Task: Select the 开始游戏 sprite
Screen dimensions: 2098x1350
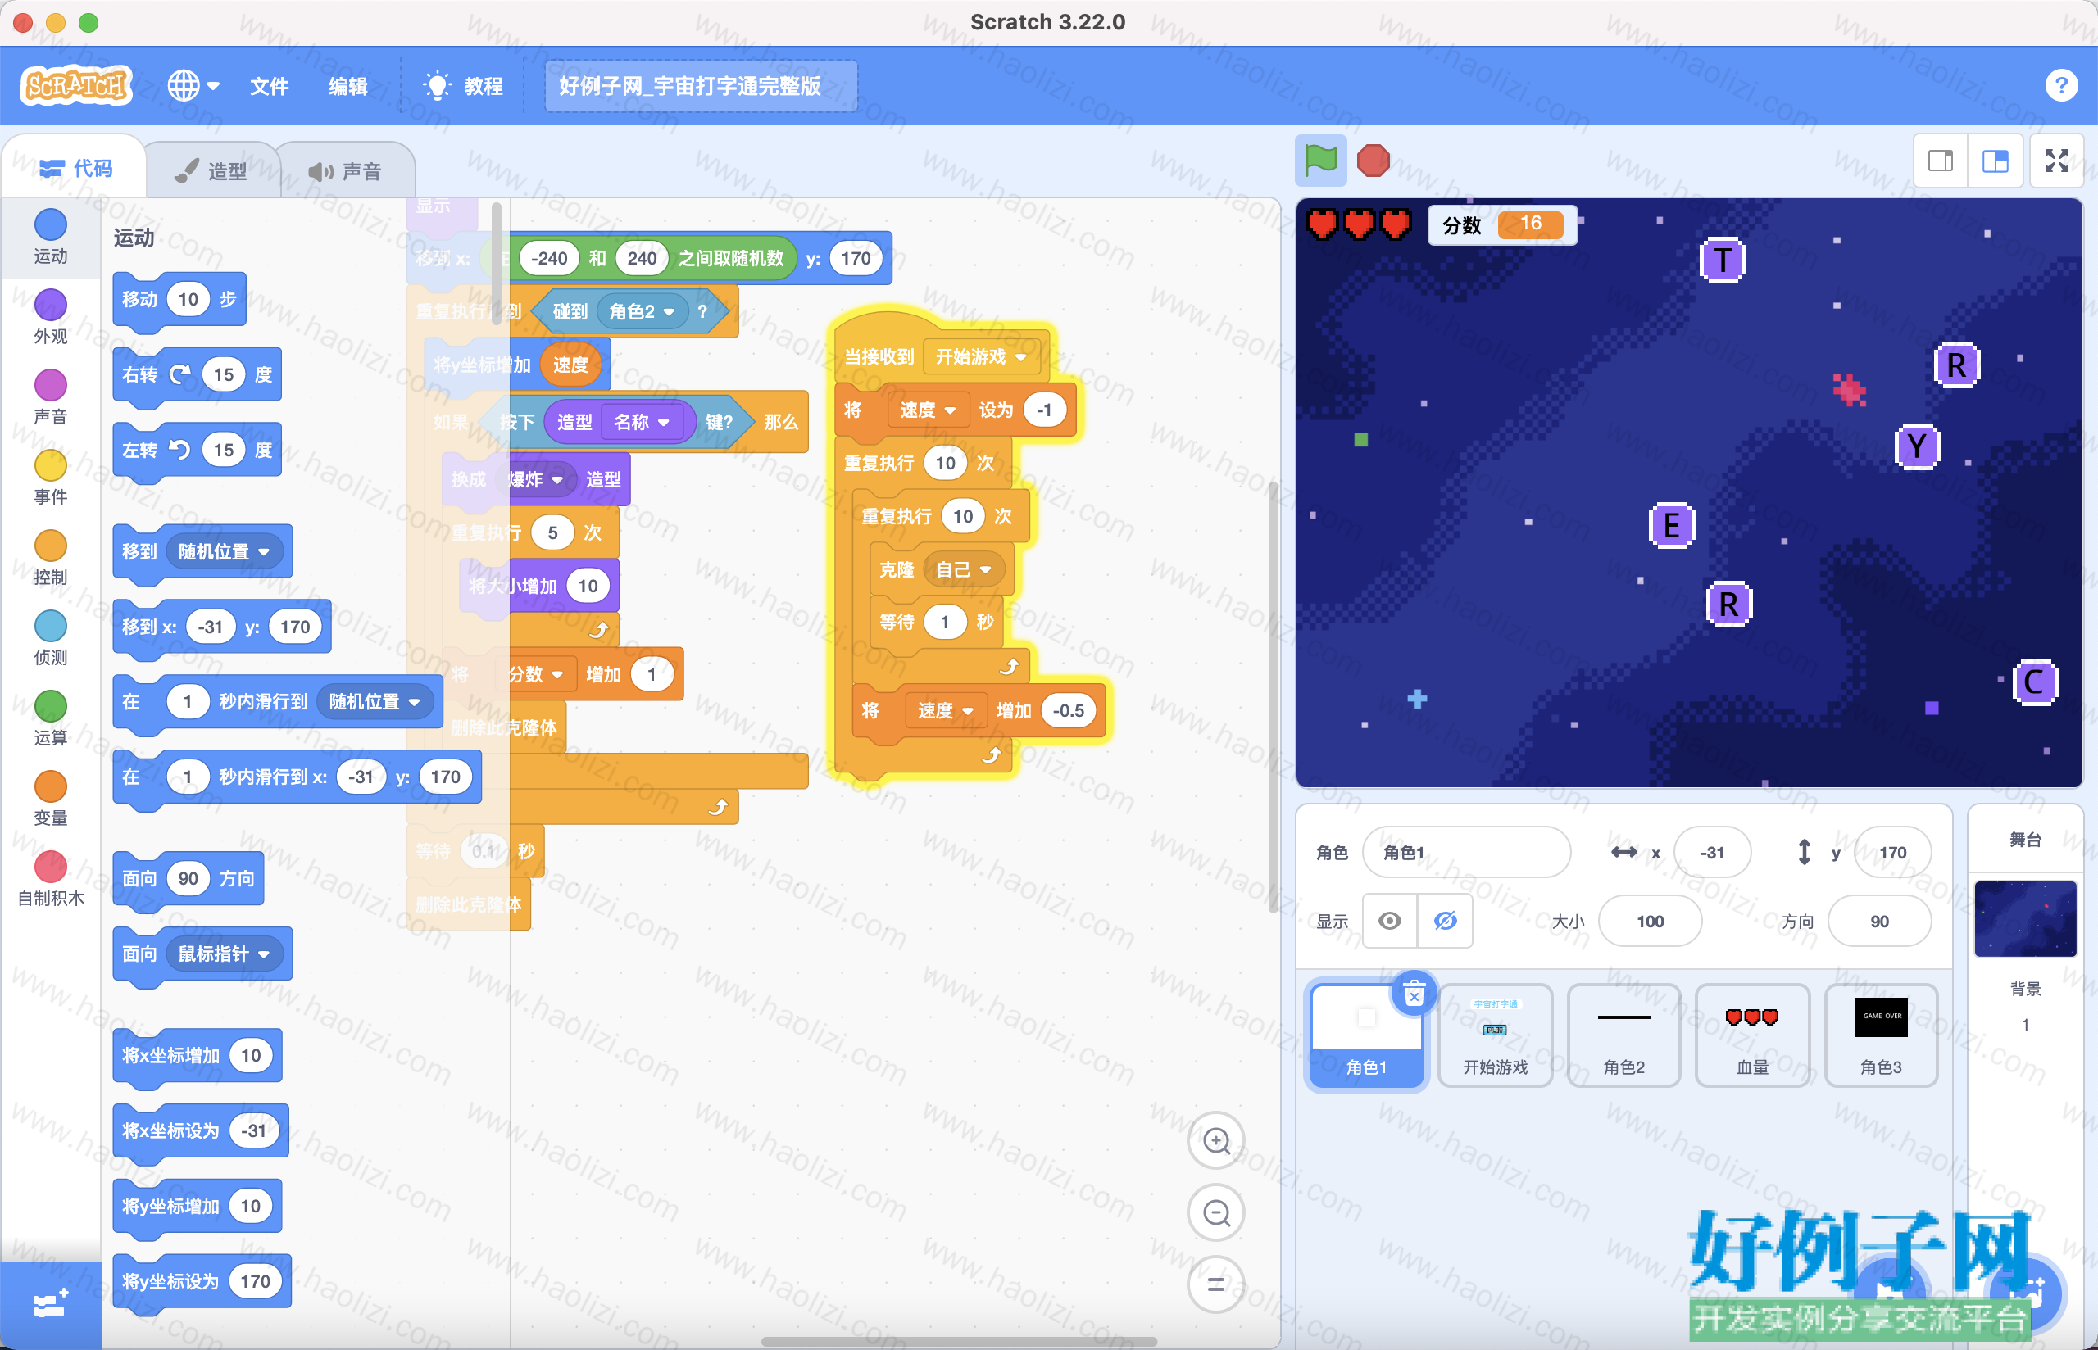Action: [1495, 1035]
